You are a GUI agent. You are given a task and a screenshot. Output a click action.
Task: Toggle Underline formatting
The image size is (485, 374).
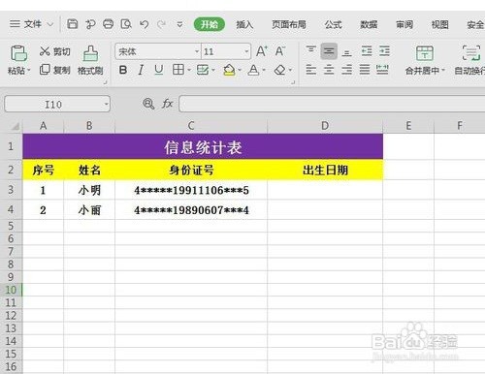[x=158, y=70]
